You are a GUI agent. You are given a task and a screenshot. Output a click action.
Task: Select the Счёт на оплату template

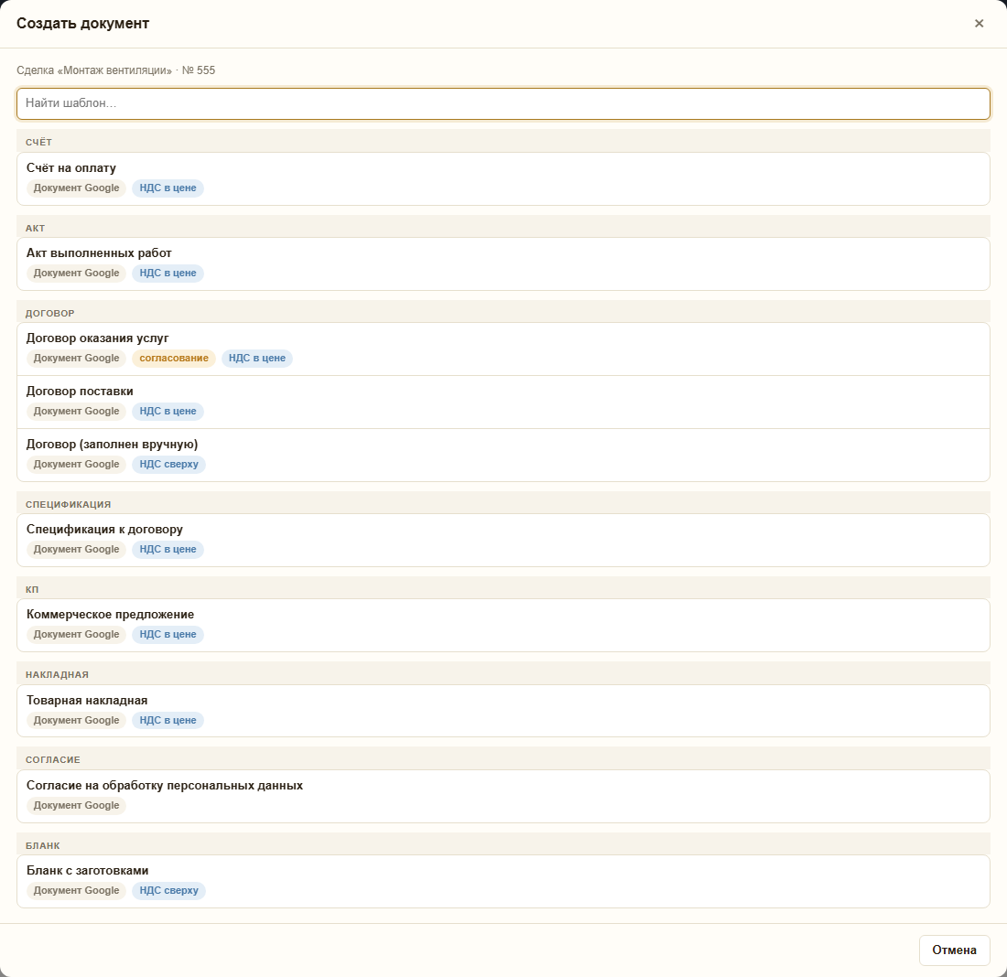tap(503, 178)
